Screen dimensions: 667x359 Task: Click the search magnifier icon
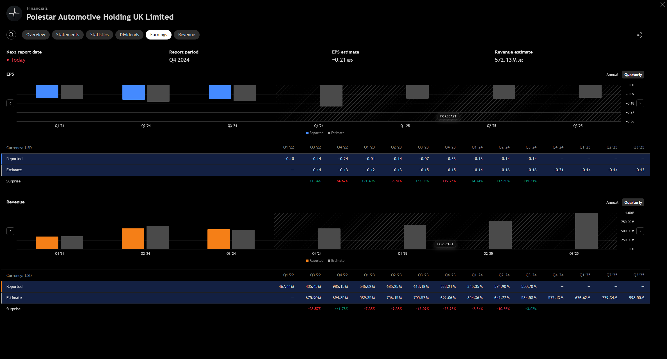pyautogui.click(x=11, y=35)
